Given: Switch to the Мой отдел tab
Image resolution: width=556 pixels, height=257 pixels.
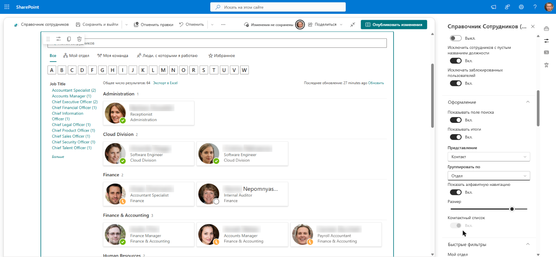Looking at the screenshot, I should (x=76, y=56).
